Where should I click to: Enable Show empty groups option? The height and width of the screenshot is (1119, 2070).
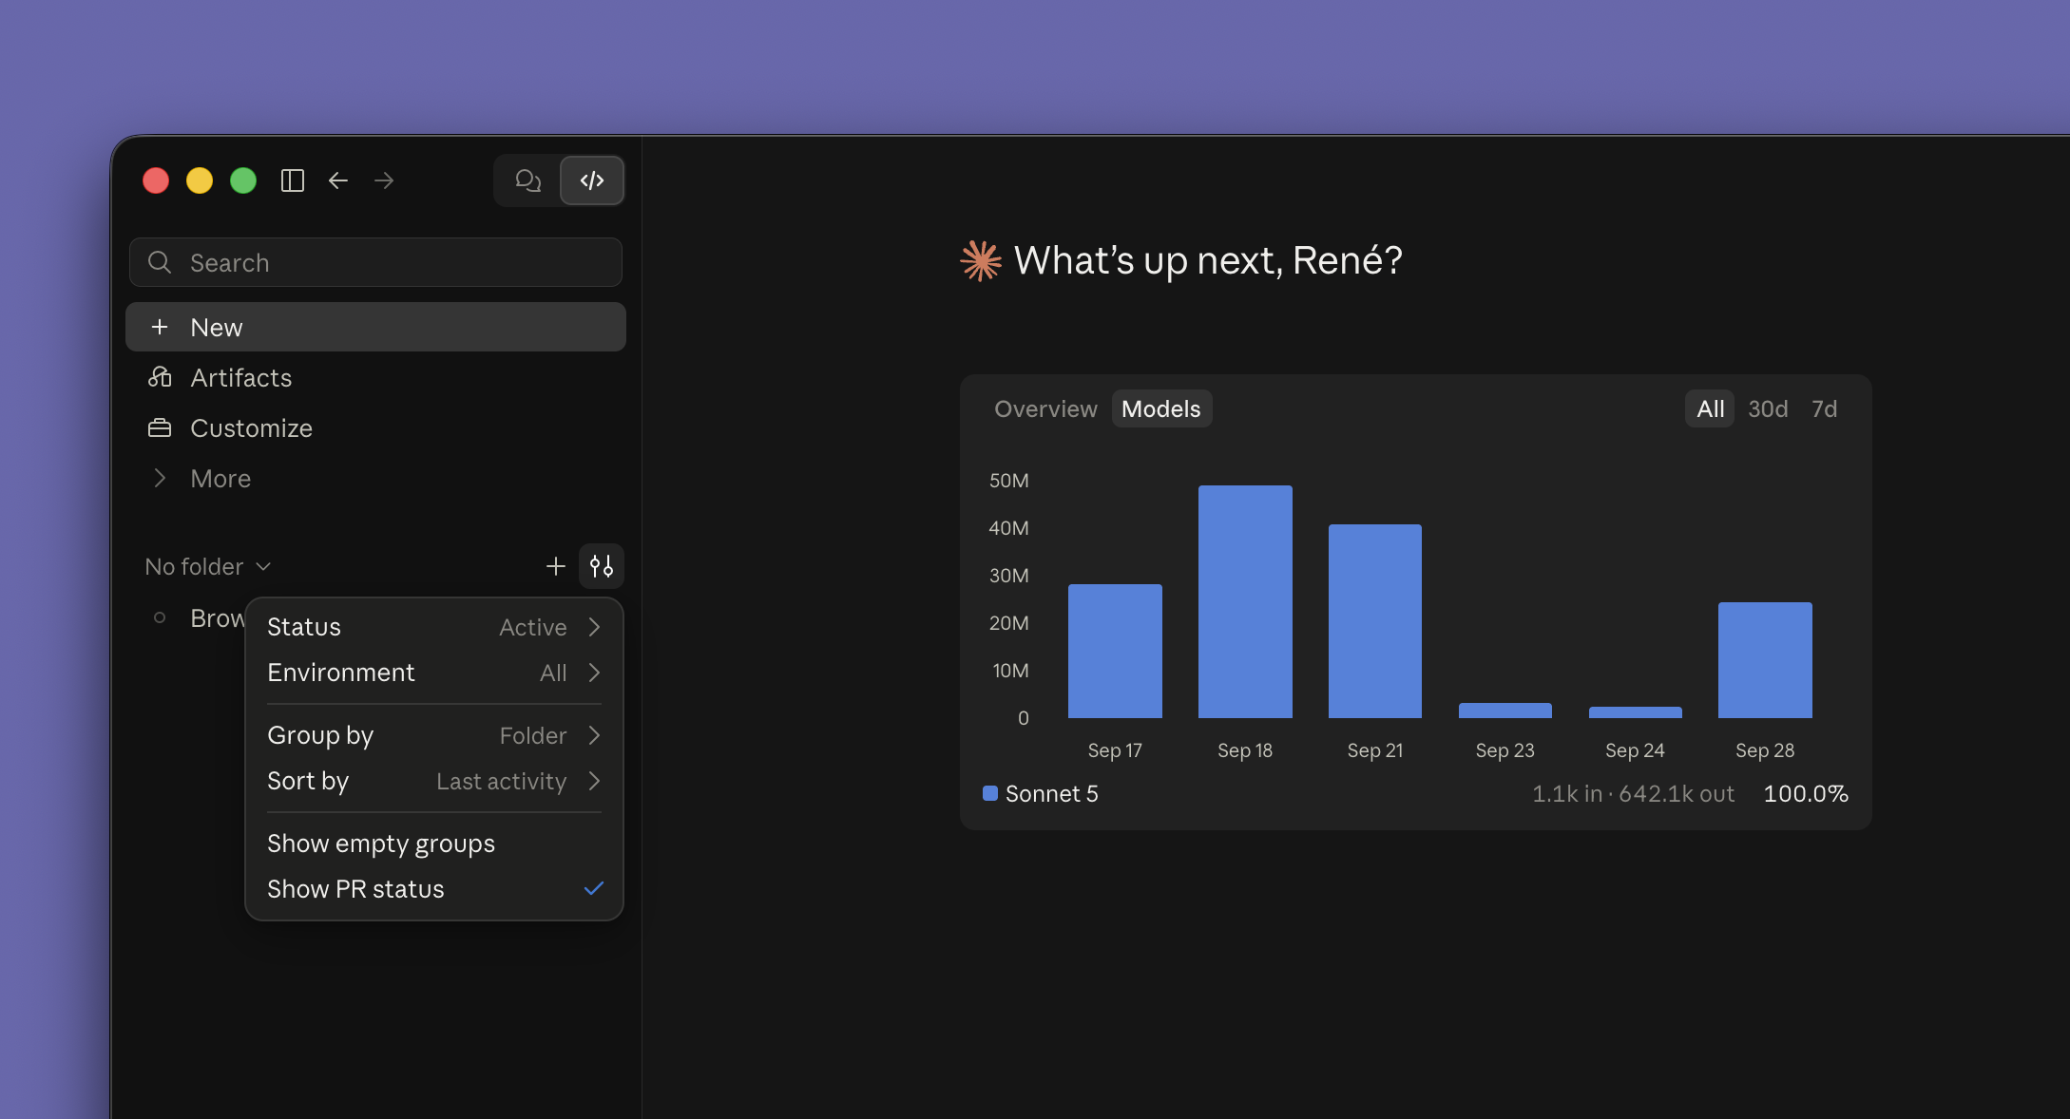(x=434, y=844)
